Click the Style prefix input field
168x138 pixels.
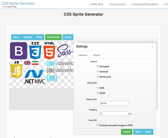(114, 103)
